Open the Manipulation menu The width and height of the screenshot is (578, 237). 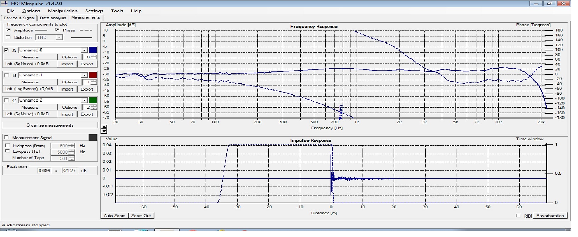pos(62,11)
